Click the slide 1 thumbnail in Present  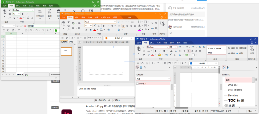point(66,51)
